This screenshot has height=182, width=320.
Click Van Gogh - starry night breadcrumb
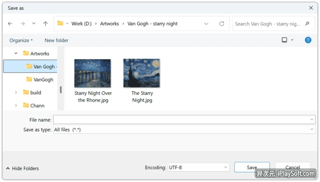click(152, 24)
